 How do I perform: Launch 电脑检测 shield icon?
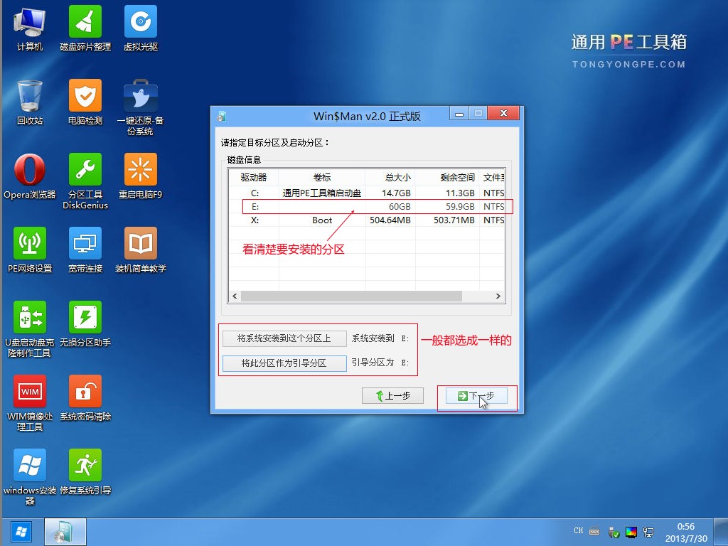pyautogui.click(x=85, y=102)
